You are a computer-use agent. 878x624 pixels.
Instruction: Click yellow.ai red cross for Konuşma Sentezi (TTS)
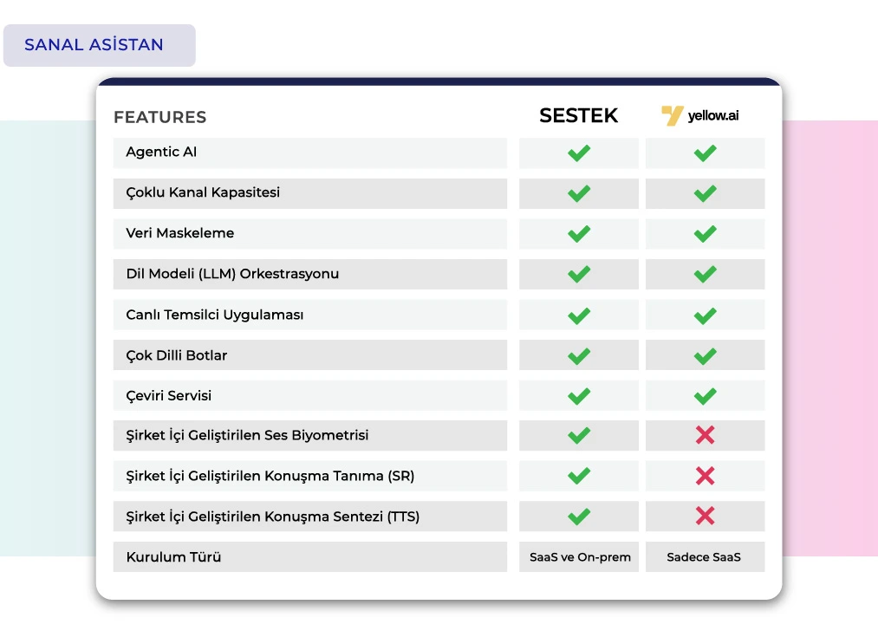pyautogui.click(x=705, y=516)
